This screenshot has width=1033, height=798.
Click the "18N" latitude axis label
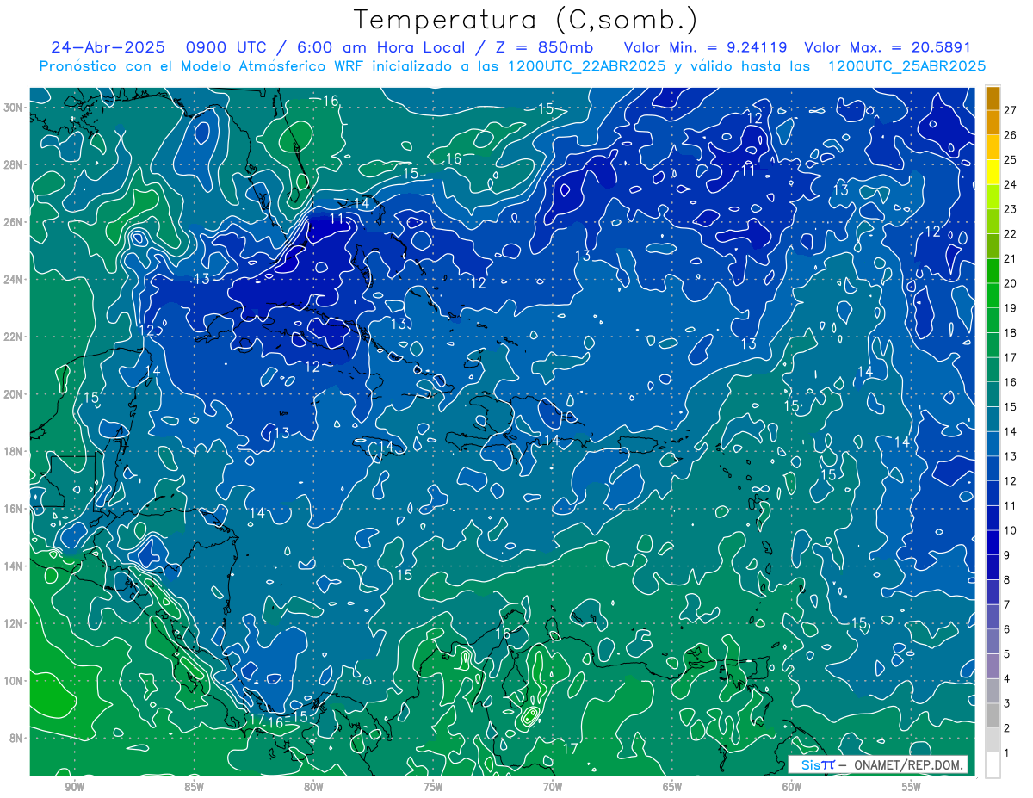pyautogui.click(x=14, y=451)
